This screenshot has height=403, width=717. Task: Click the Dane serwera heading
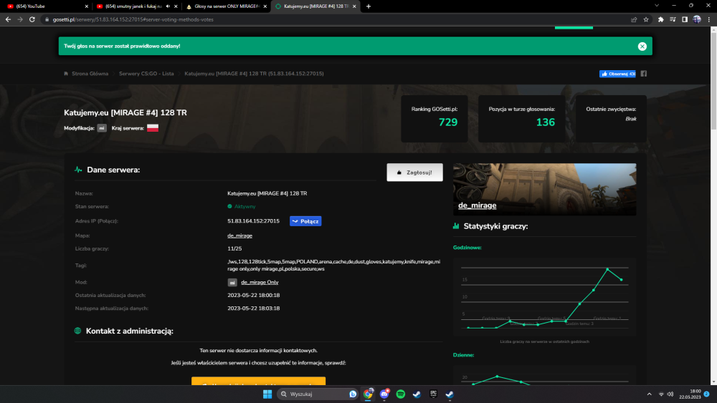113,170
